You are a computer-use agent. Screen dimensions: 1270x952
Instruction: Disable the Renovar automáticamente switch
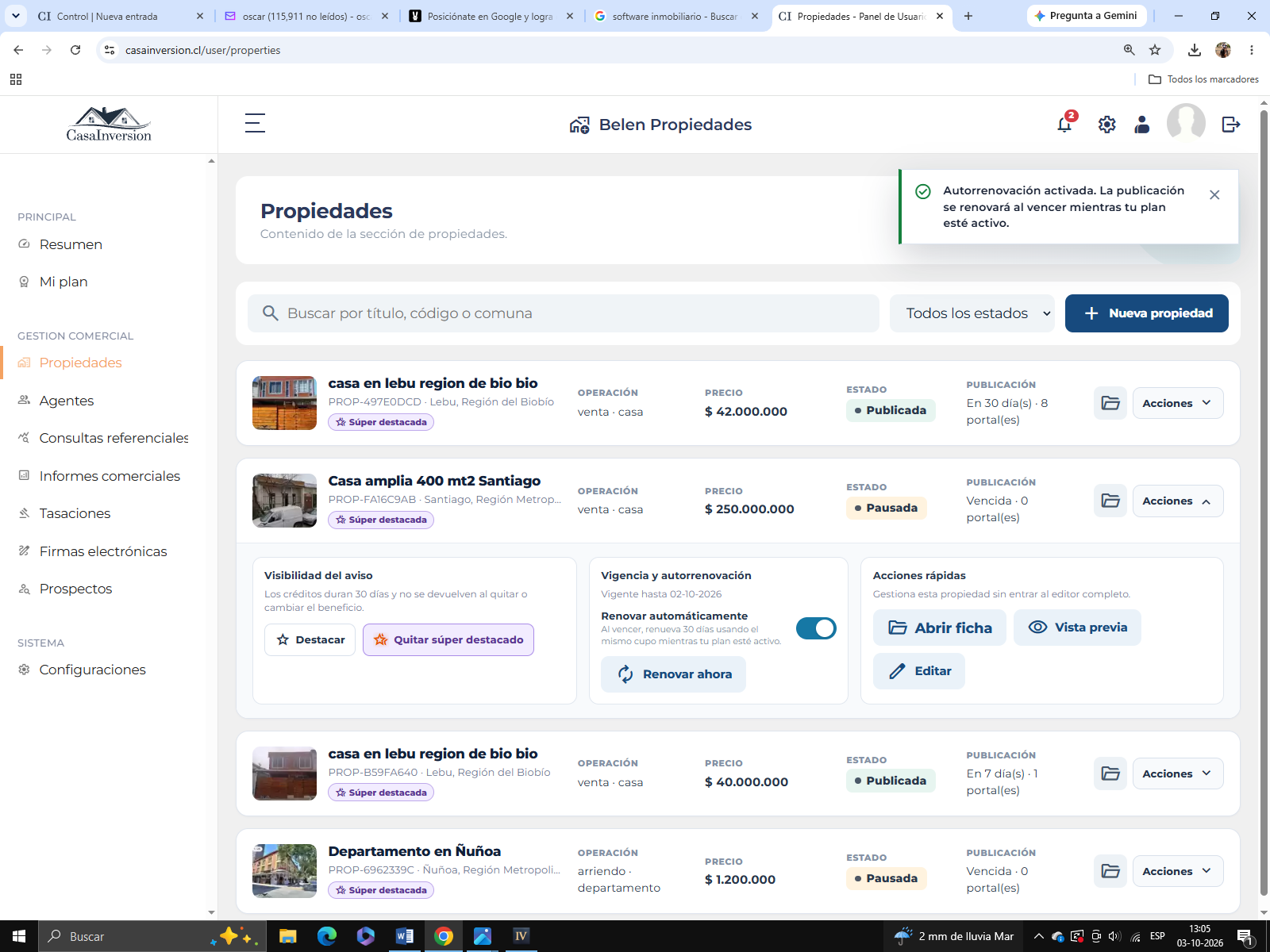(x=816, y=628)
